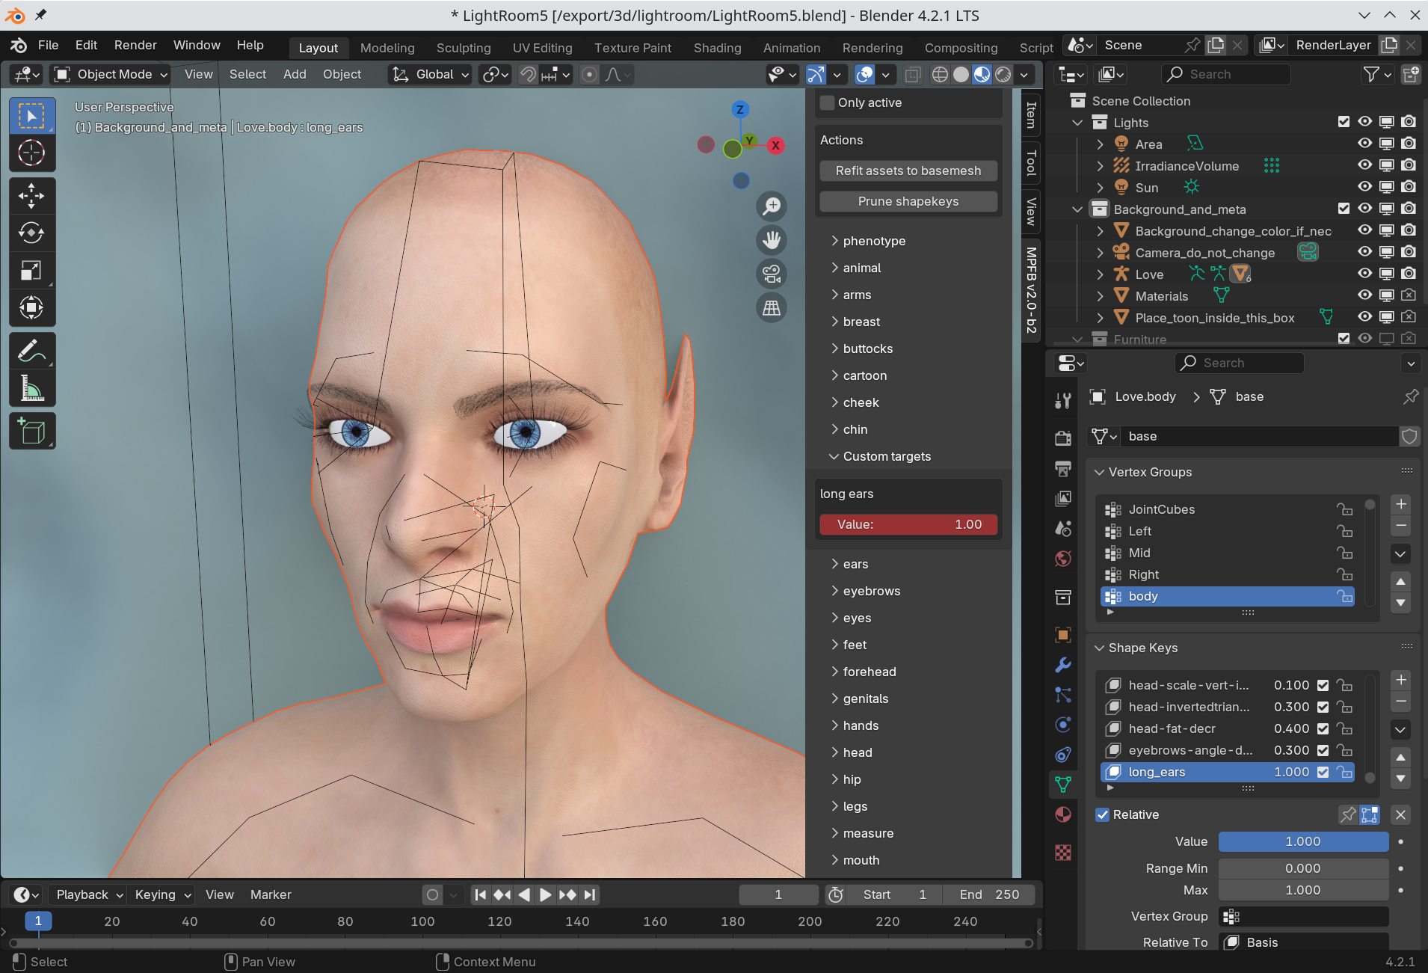Remove the selected vertex group with minus
This screenshot has height=973, width=1428.
pyautogui.click(x=1401, y=526)
